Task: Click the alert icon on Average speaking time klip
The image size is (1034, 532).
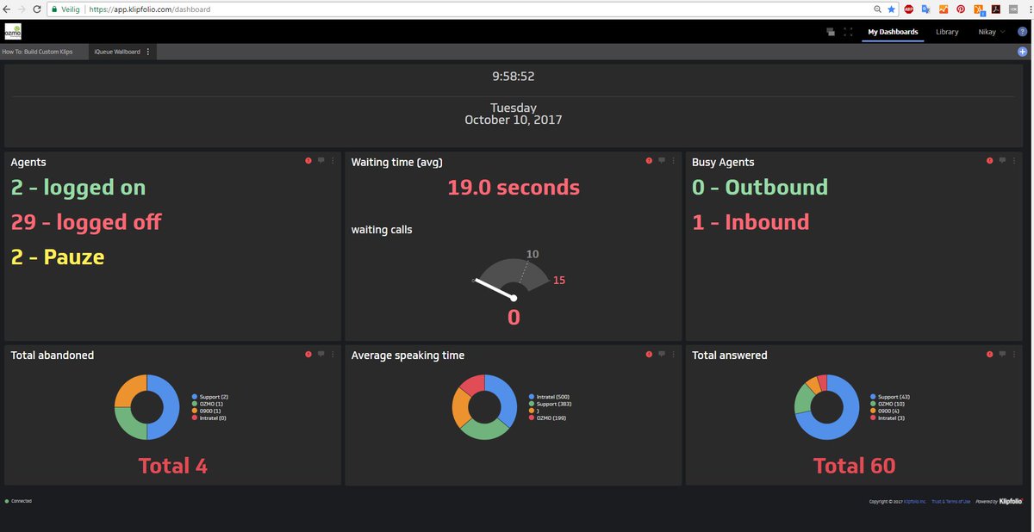Action: [x=649, y=354]
